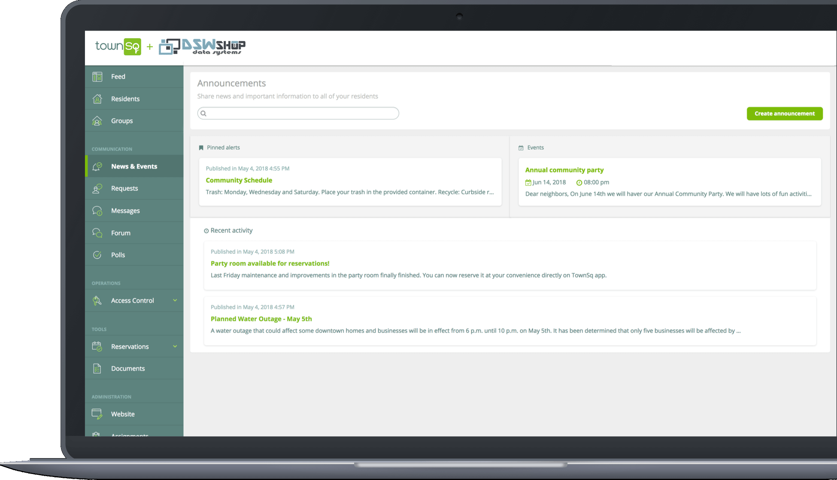This screenshot has height=480, width=837.
Task: Expand the Access Control dropdown
Action: (x=175, y=300)
